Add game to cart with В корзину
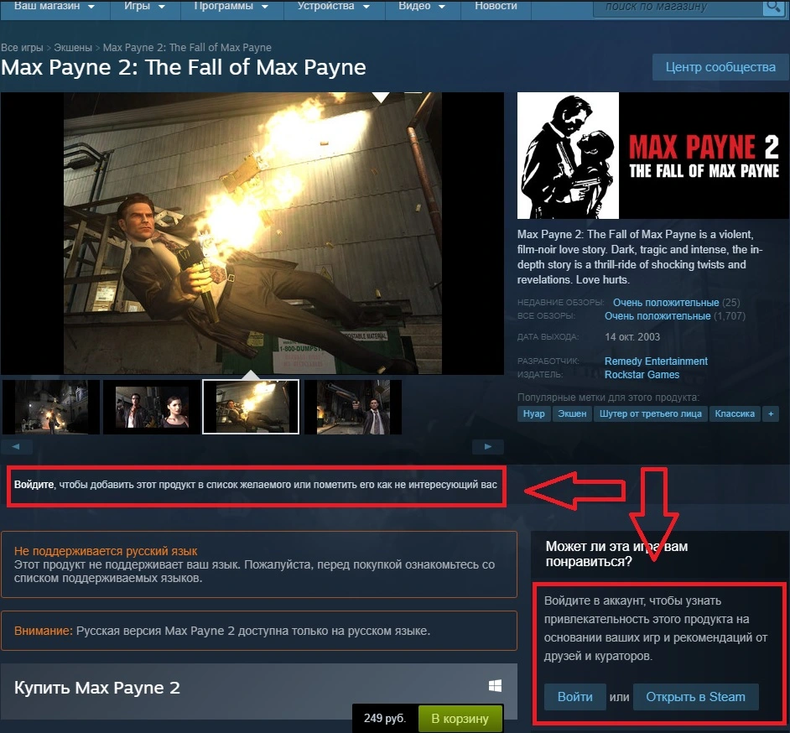 click(460, 719)
